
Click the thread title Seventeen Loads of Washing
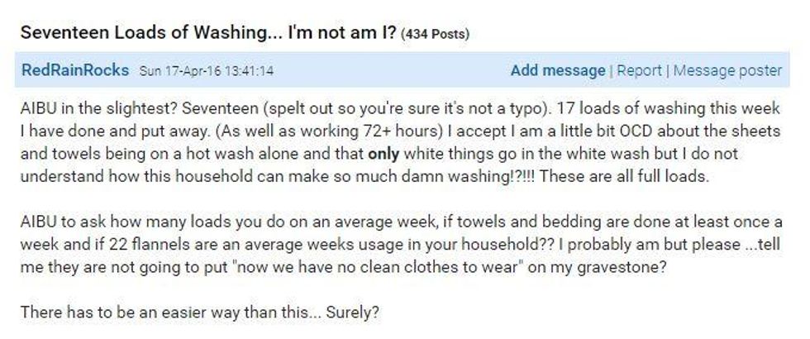pos(208,34)
